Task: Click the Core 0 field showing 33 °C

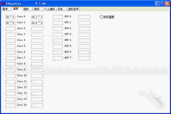Action: tap(11, 17)
